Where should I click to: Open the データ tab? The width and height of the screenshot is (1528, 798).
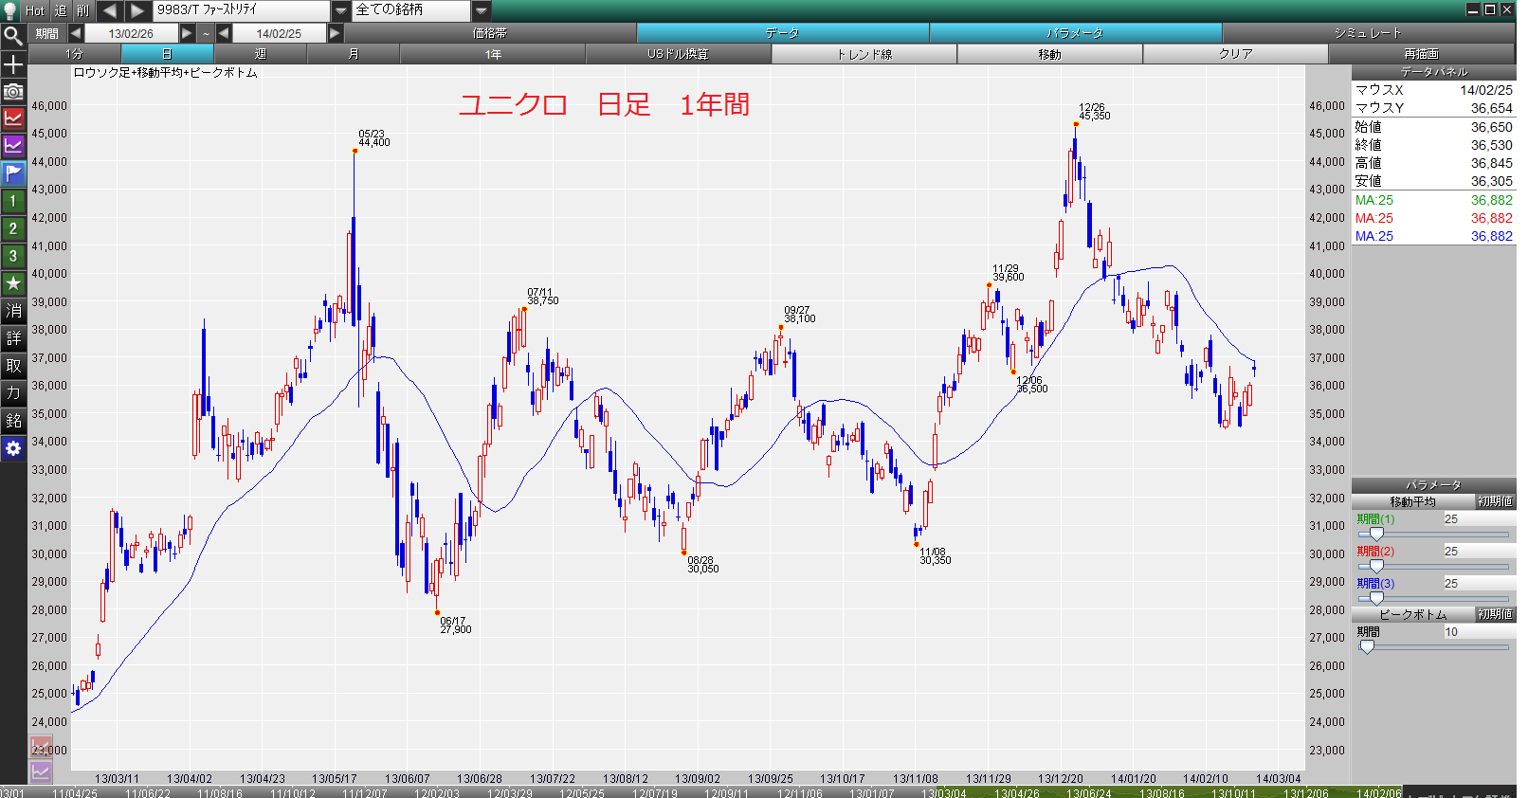[783, 33]
